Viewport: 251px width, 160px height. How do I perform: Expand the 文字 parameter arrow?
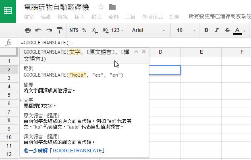pyautogui.click(x=21, y=100)
